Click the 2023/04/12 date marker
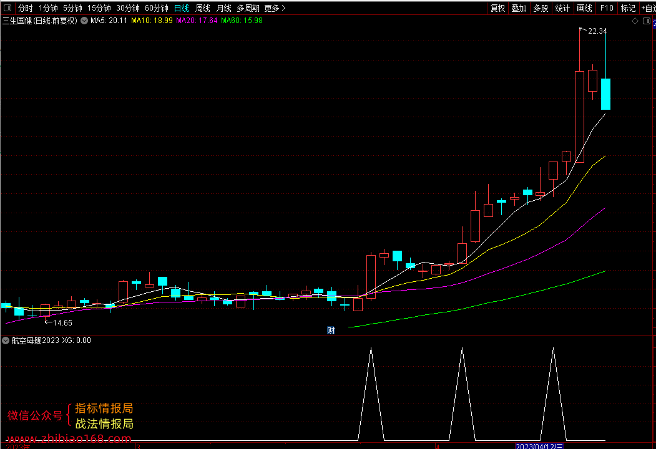This screenshot has height=449, width=656. pyautogui.click(x=540, y=446)
